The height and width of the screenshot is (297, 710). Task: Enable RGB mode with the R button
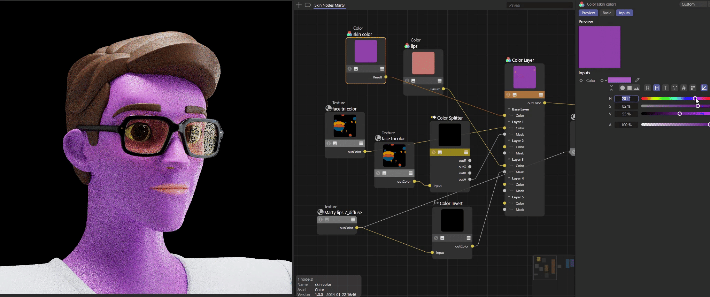pyautogui.click(x=648, y=88)
